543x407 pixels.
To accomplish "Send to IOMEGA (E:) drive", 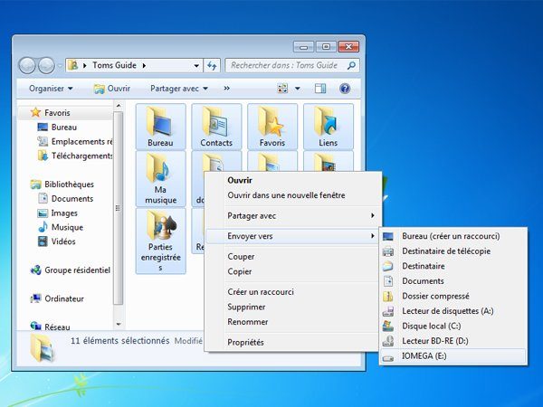I will pyautogui.click(x=453, y=355).
